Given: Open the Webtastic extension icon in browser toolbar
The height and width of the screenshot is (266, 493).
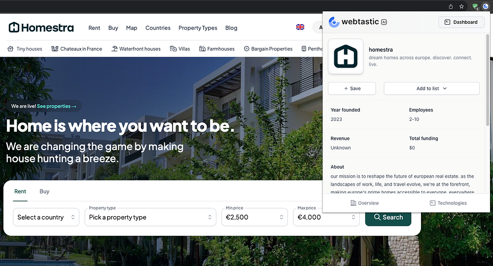Looking at the screenshot, I should pos(486,6).
